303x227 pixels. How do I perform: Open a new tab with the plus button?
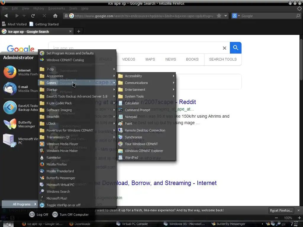click(x=79, y=31)
